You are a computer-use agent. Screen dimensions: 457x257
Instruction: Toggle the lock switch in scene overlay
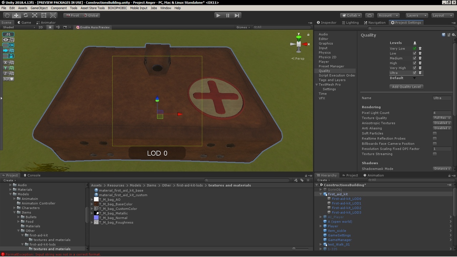click(x=8, y=56)
